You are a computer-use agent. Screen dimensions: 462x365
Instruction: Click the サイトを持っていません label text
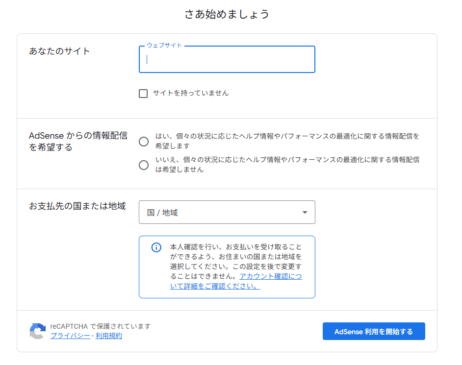(x=191, y=93)
